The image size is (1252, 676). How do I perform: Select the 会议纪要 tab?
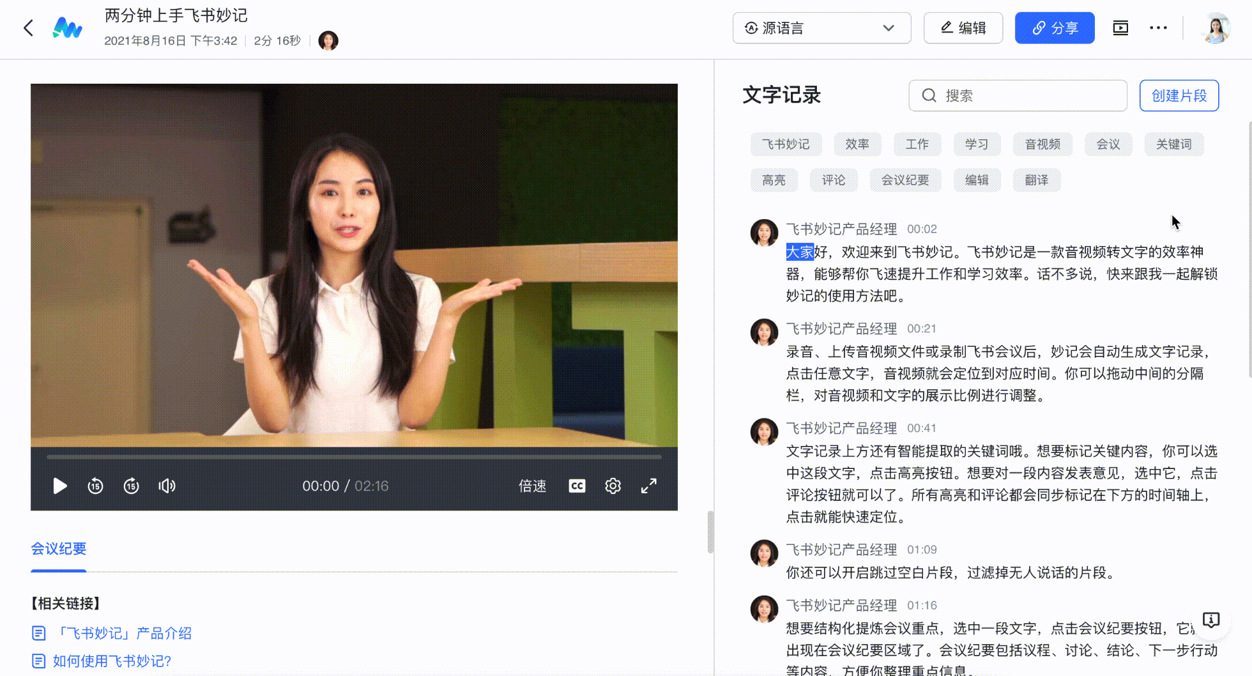pyautogui.click(x=59, y=549)
